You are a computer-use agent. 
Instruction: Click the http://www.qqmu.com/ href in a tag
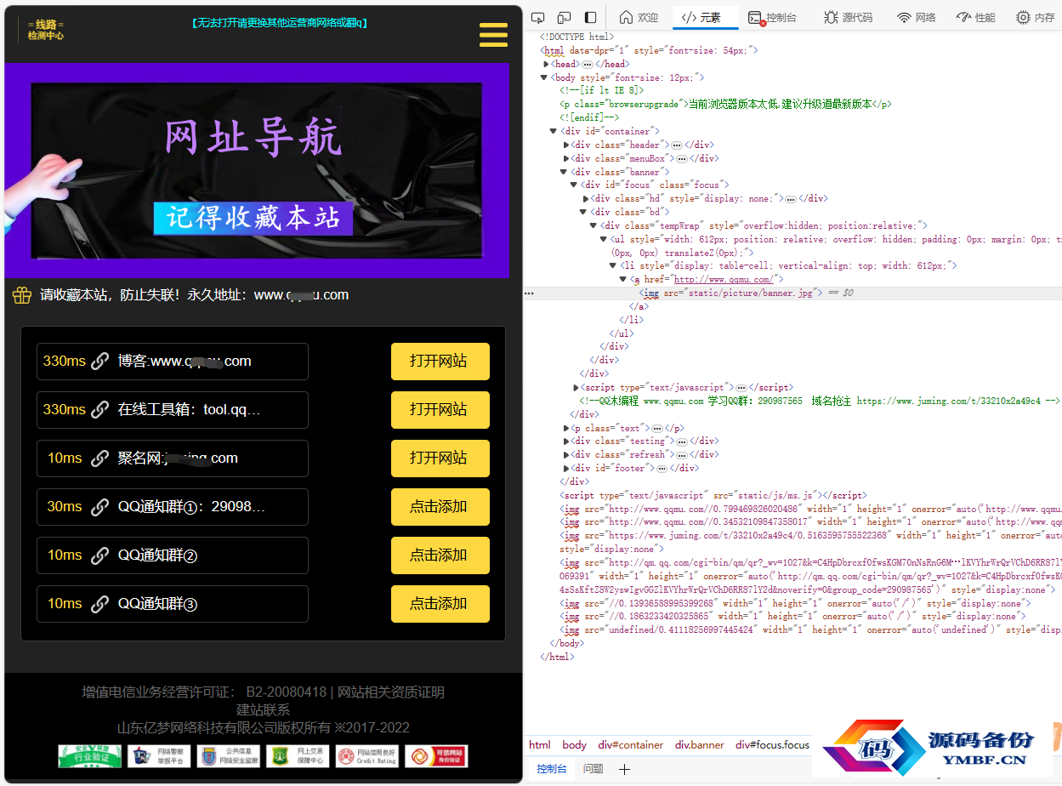click(x=723, y=279)
